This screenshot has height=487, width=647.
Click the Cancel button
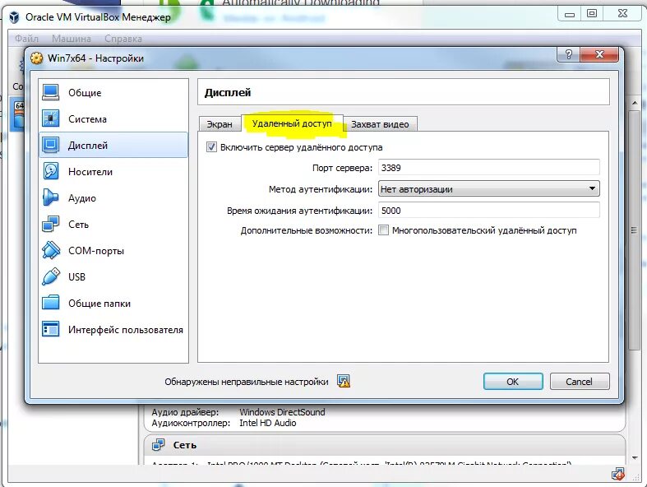580,382
